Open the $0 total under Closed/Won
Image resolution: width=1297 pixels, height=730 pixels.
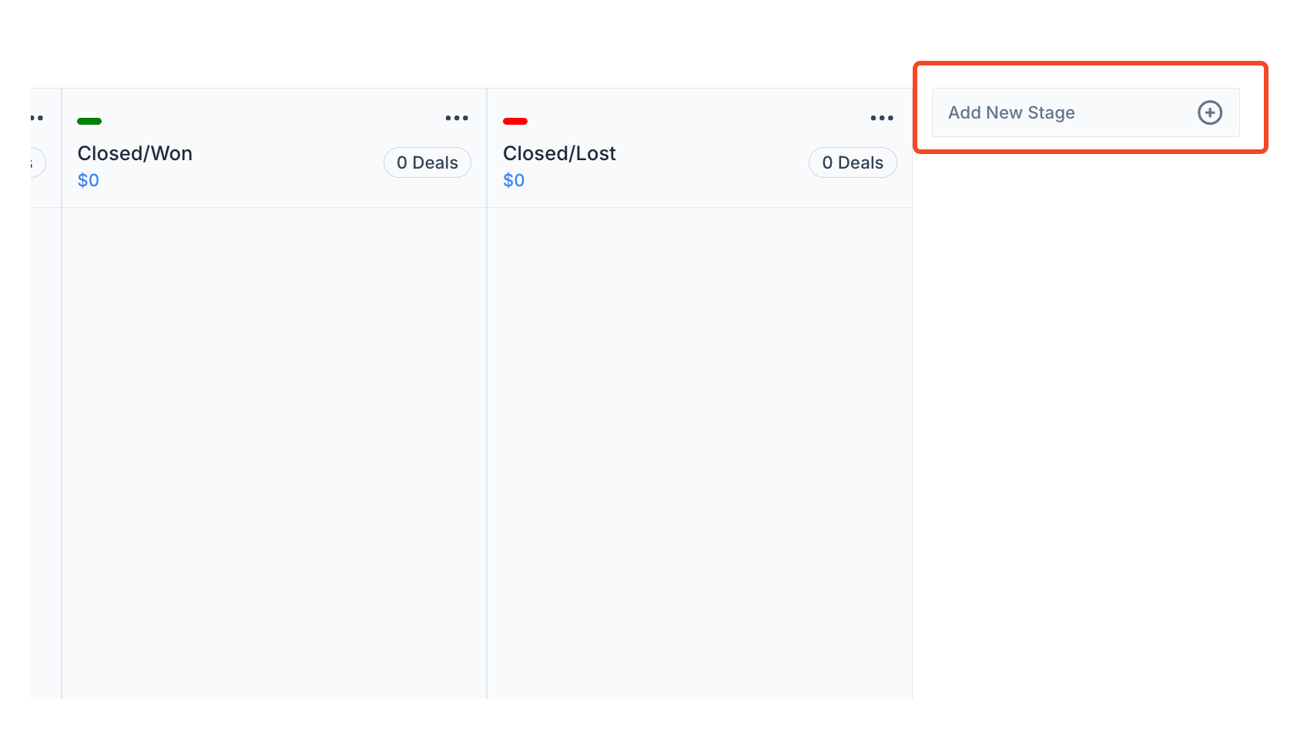(88, 179)
